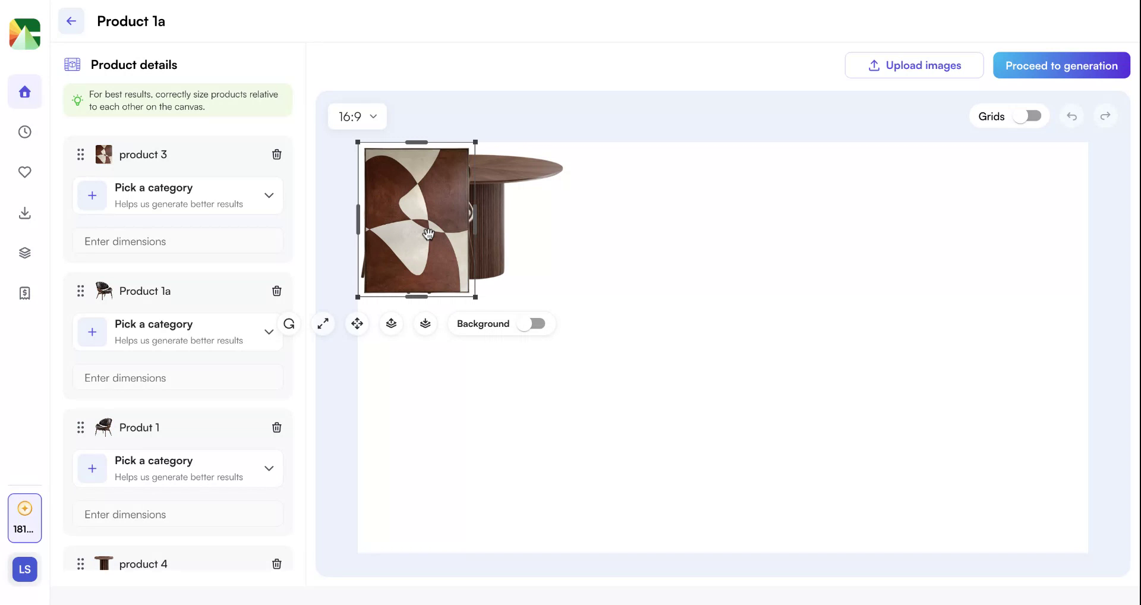Expand Pick a category for product 3
Screen dimensions: 1141x605
269,195
